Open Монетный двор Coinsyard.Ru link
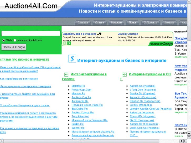Image resolution: width=191 pixels, height=143 pixels. (x=90, y=120)
